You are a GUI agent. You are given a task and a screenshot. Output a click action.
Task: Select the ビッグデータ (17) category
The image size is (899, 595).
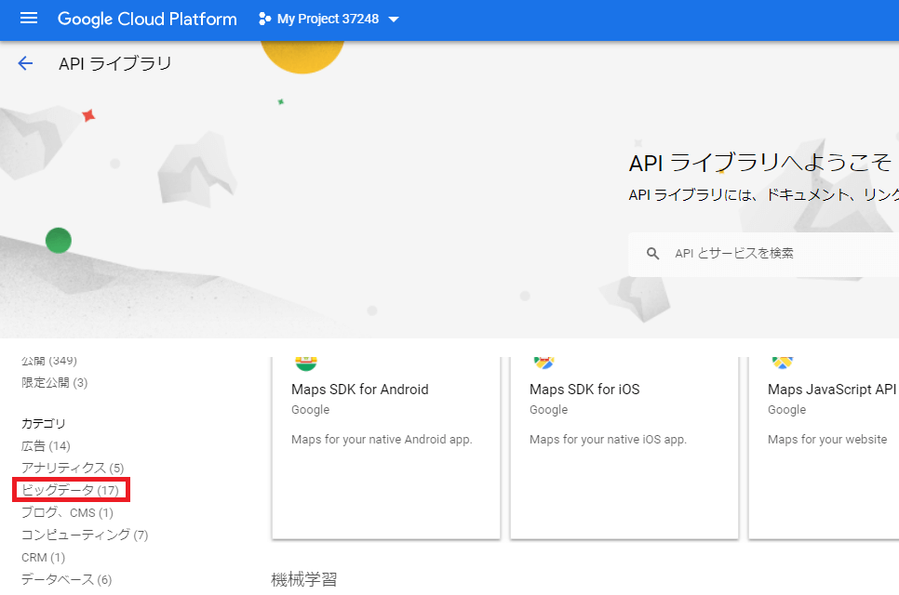[x=71, y=490]
